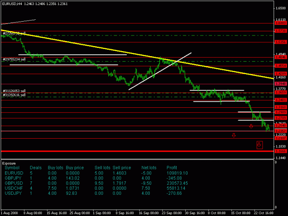Click the Exposure panel title
This screenshot has height=216, width=288.
(9, 163)
